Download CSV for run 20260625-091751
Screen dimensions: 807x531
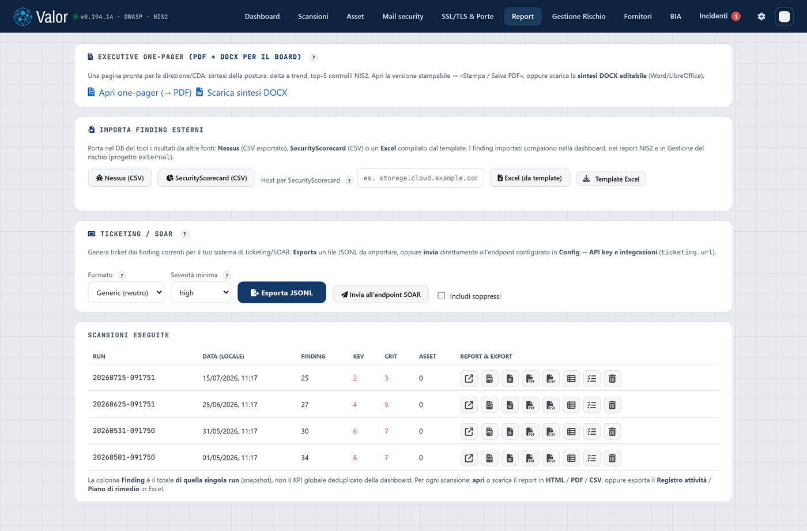pyautogui.click(x=551, y=405)
